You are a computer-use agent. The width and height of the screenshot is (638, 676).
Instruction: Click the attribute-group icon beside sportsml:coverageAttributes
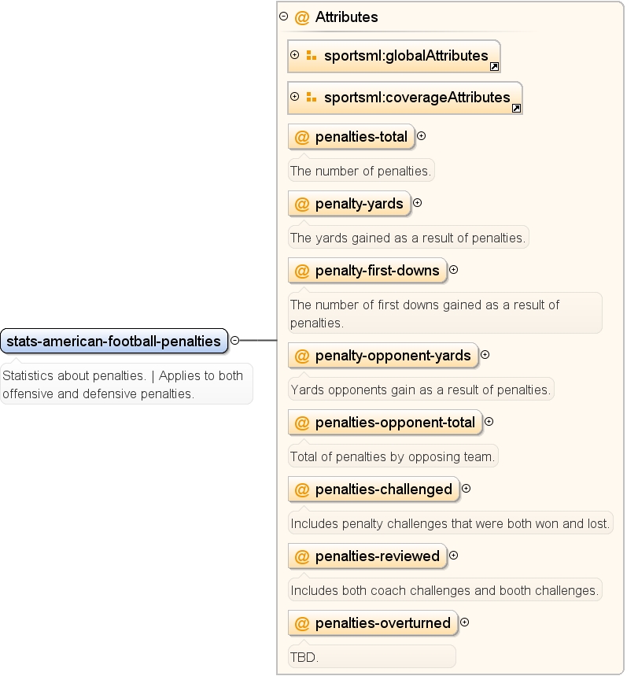click(x=312, y=97)
